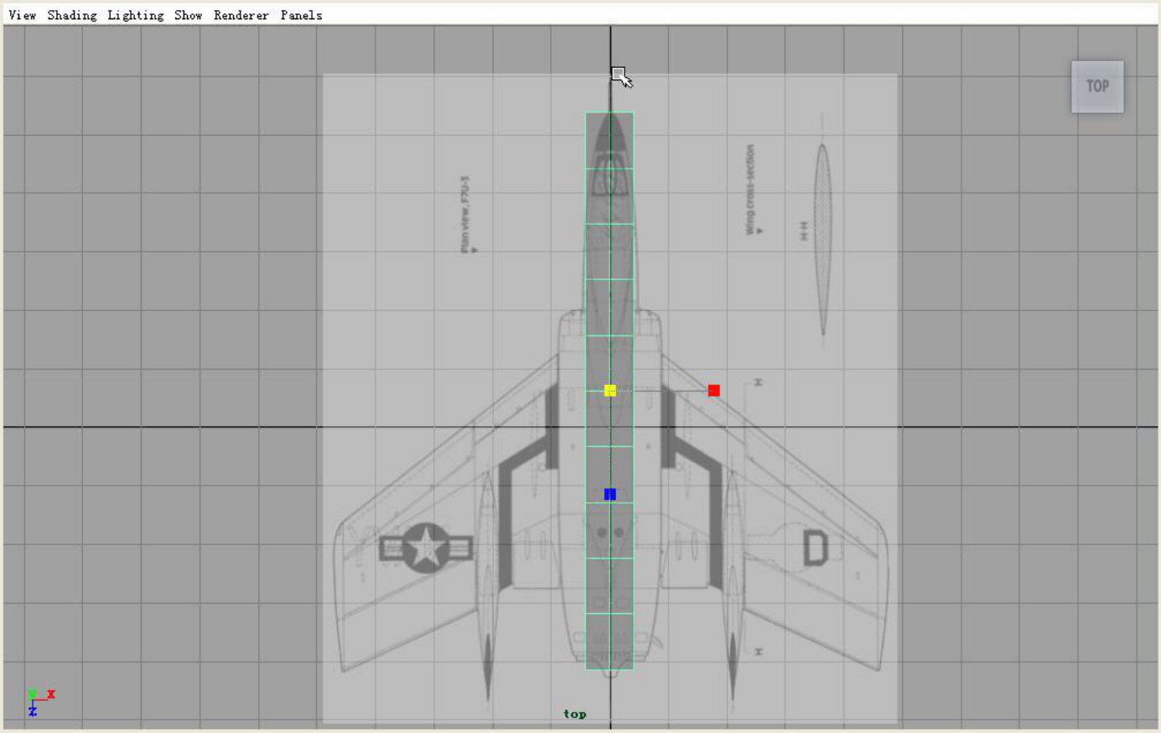Click the star insignia on left wing
This screenshot has height=733, width=1161.
[x=427, y=548]
